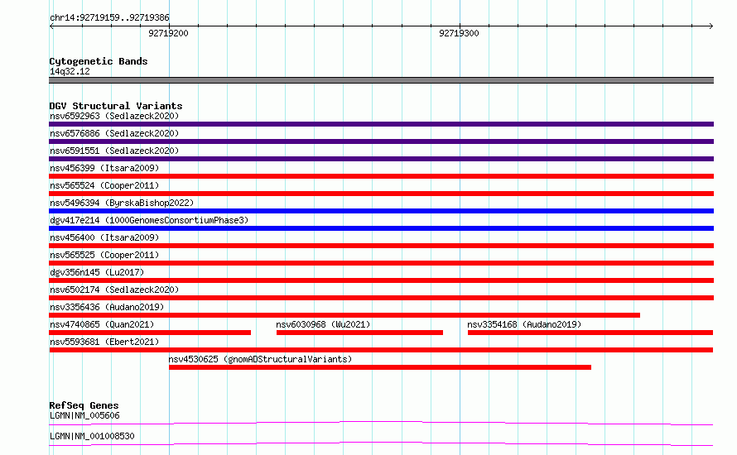Click the 14q32.12 band label

click(70, 71)
